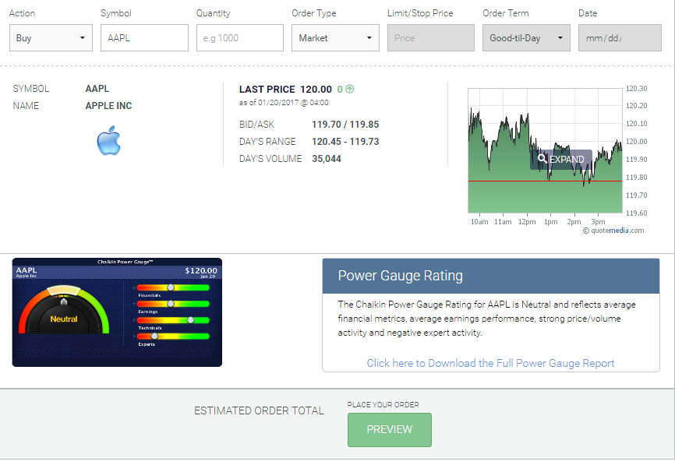Click the APPLE INC name text
Viewport: 675px width, 465px height.
coord(108,106)
